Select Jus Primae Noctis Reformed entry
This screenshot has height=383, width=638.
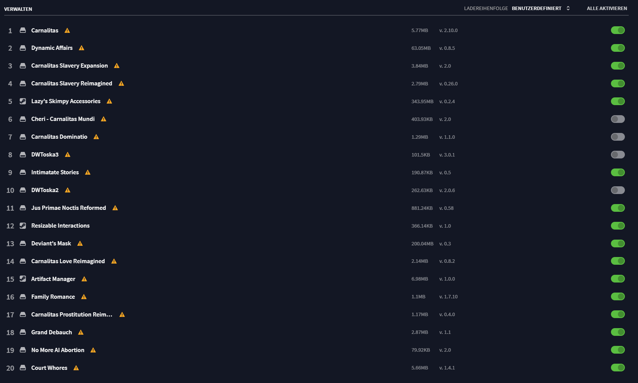point(68,208)
